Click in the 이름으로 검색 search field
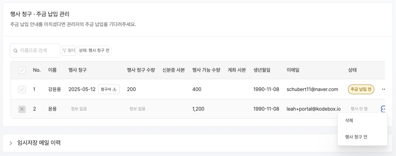The image size is (396, 156). [37, 51]
